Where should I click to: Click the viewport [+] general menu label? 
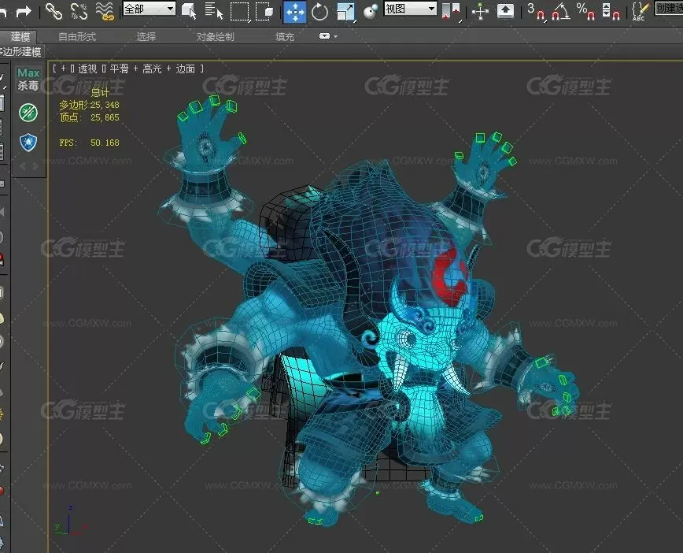(63, 69)
